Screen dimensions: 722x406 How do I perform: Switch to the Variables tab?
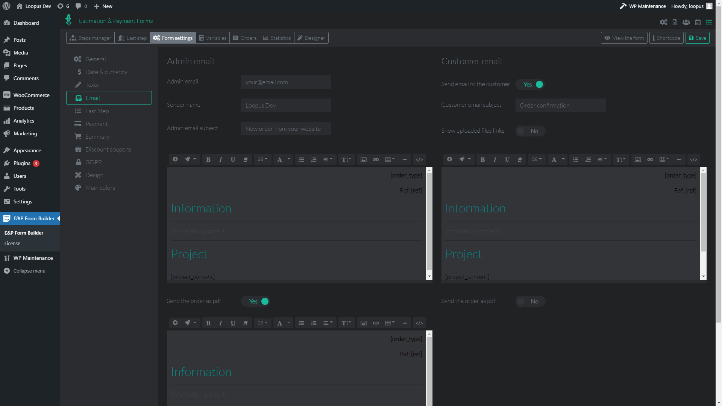[x=212, y=38]
